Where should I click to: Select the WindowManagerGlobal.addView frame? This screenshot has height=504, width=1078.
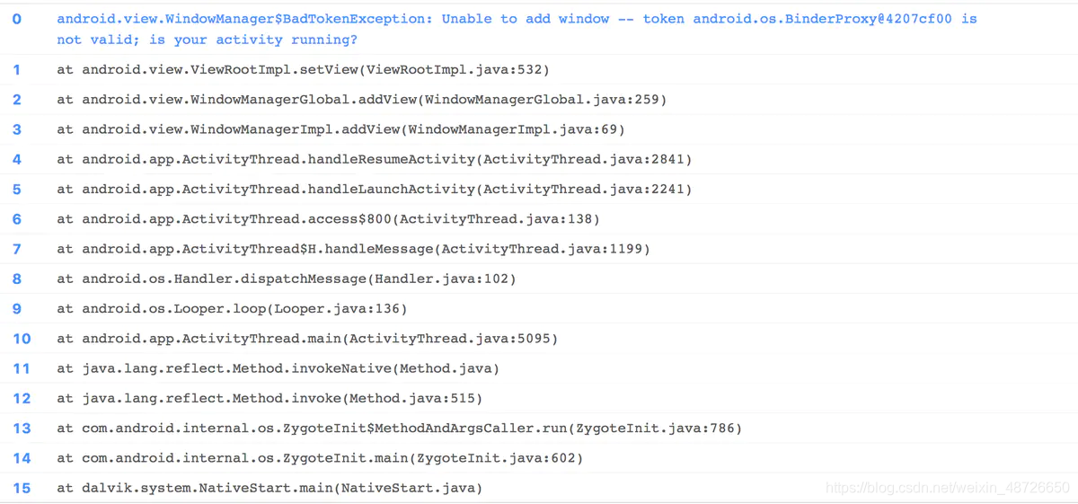[x=362, y=100]
